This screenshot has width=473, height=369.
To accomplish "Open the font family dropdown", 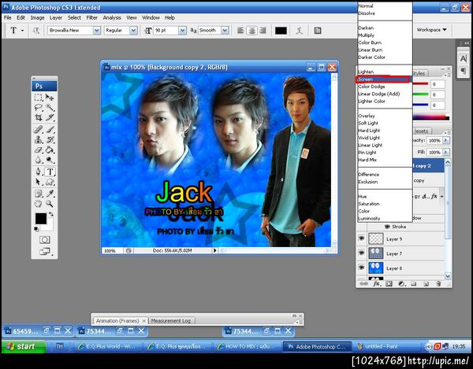I will point(96,31).
